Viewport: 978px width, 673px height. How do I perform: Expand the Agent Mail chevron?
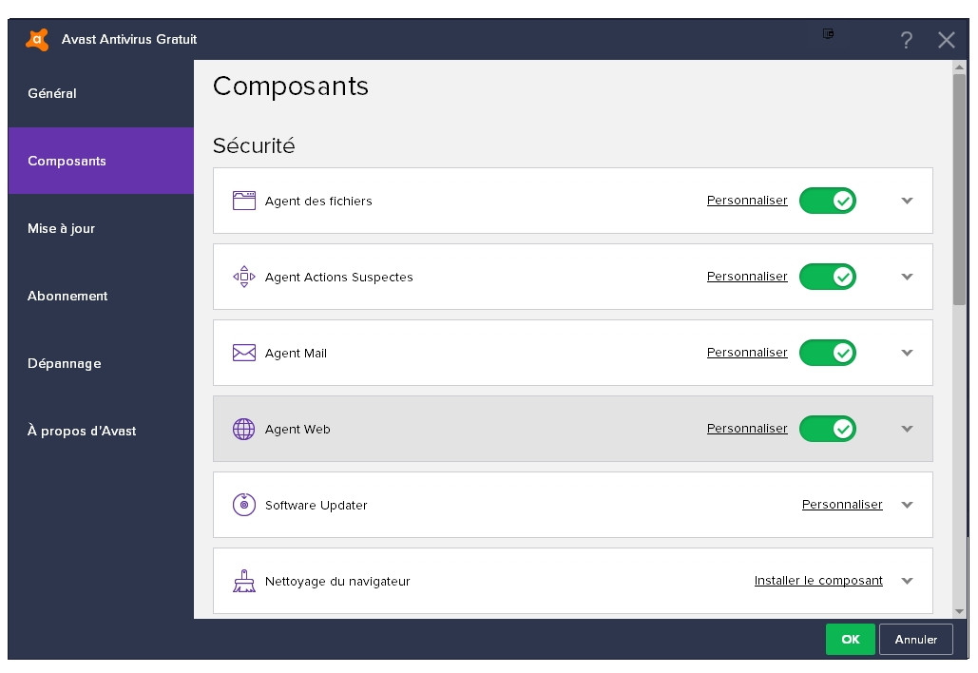coord(908,353)
